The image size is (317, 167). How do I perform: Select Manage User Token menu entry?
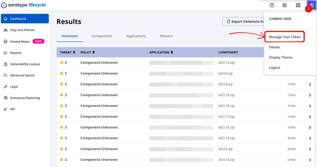pos(285,37)
